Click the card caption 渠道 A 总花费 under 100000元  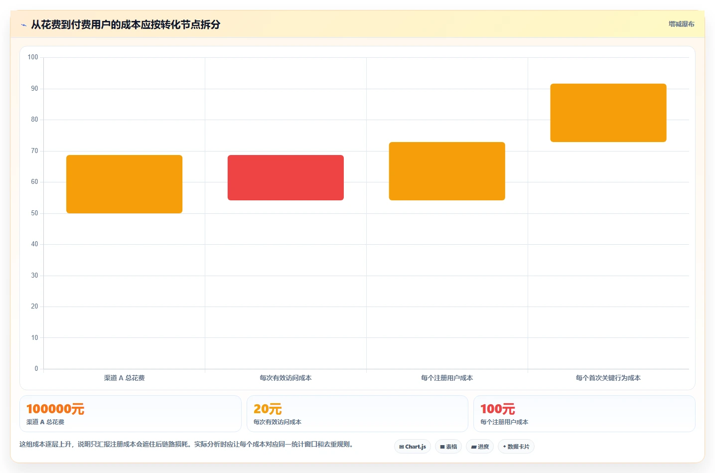pos(45,422)
